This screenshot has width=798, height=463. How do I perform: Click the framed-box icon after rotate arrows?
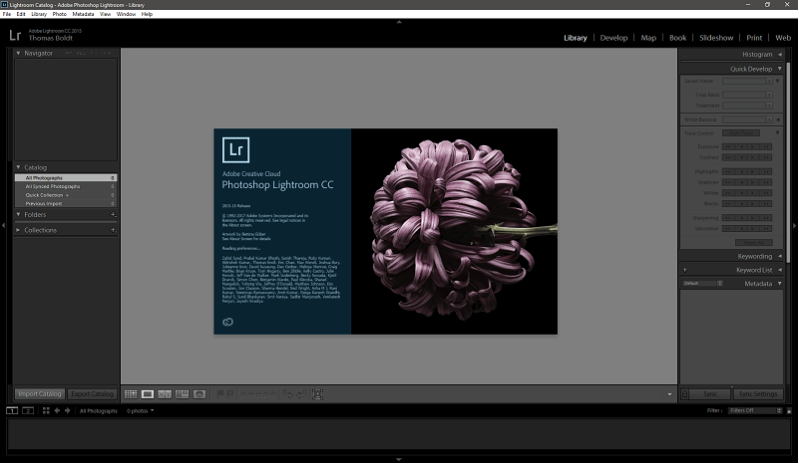coord(317,394)
